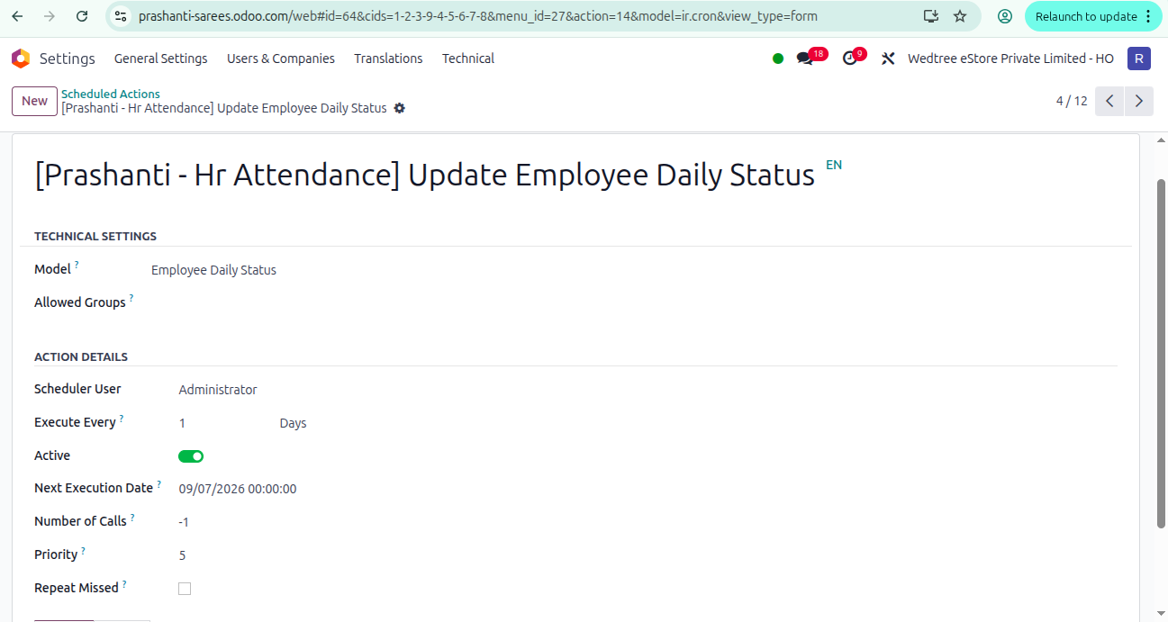Edit the Number of Calls field
The width and height of the screenshot is (1168, 622).
tap(184, 522)
